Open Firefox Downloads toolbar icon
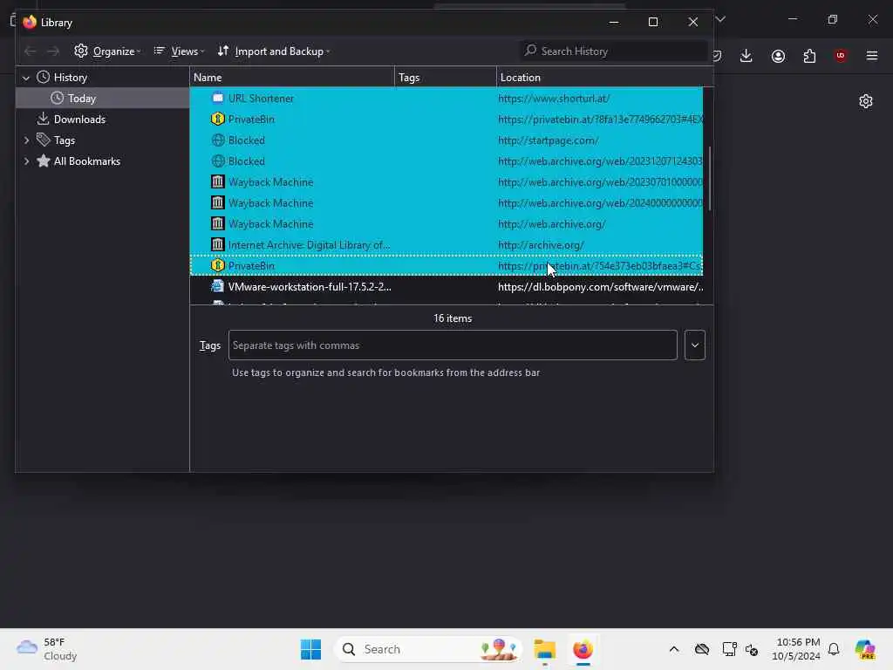The image size is (893, 670). (x=746, y=56)
